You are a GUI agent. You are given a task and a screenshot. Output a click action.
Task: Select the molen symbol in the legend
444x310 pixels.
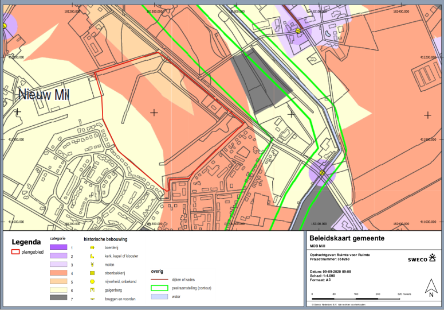pos(92,265)
